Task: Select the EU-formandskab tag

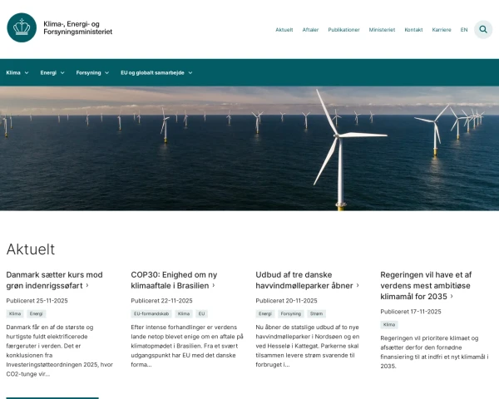Action: (151, 314)
